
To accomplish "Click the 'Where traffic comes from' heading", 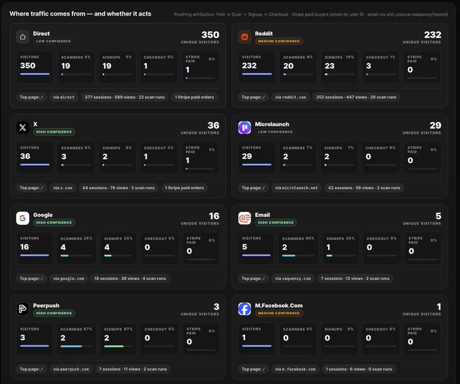I will coord(80,14).
